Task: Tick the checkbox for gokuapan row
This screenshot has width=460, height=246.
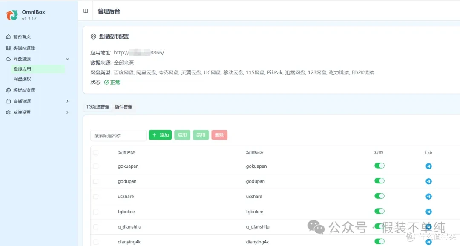Action: (96, 166)
